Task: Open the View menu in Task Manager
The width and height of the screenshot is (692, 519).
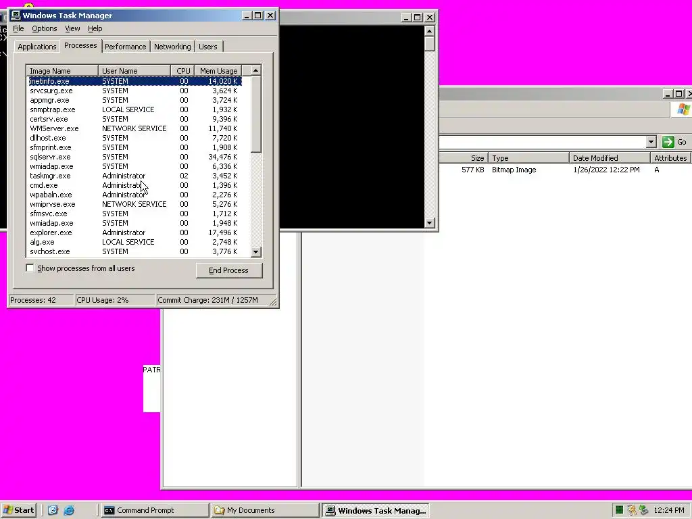Action: 72,28
